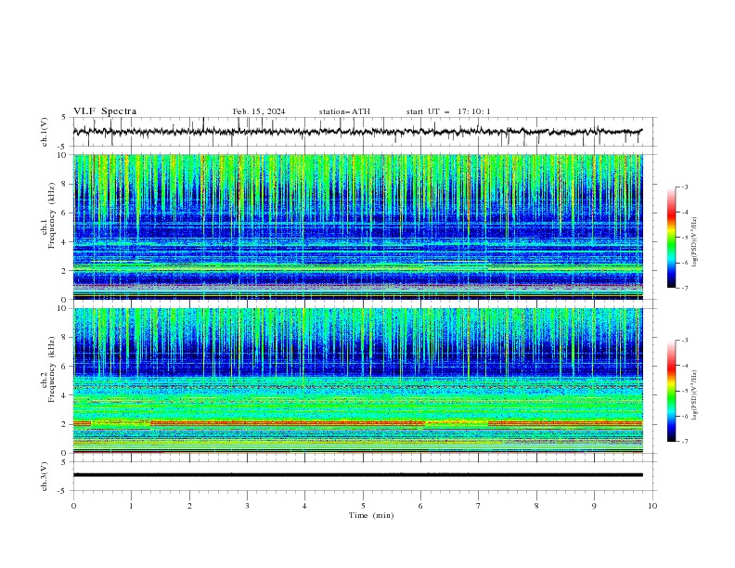Click the "-7" tick on ch.1 colorbar

pos(684,288)
